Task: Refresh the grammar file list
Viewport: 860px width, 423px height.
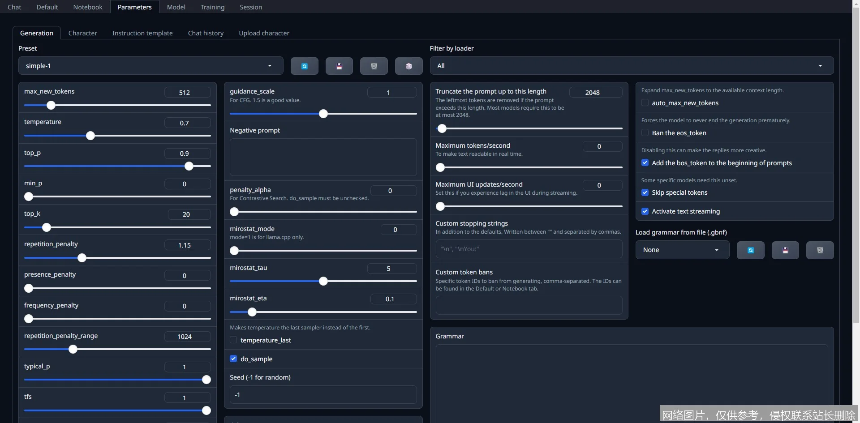Action: coord(750,250)
